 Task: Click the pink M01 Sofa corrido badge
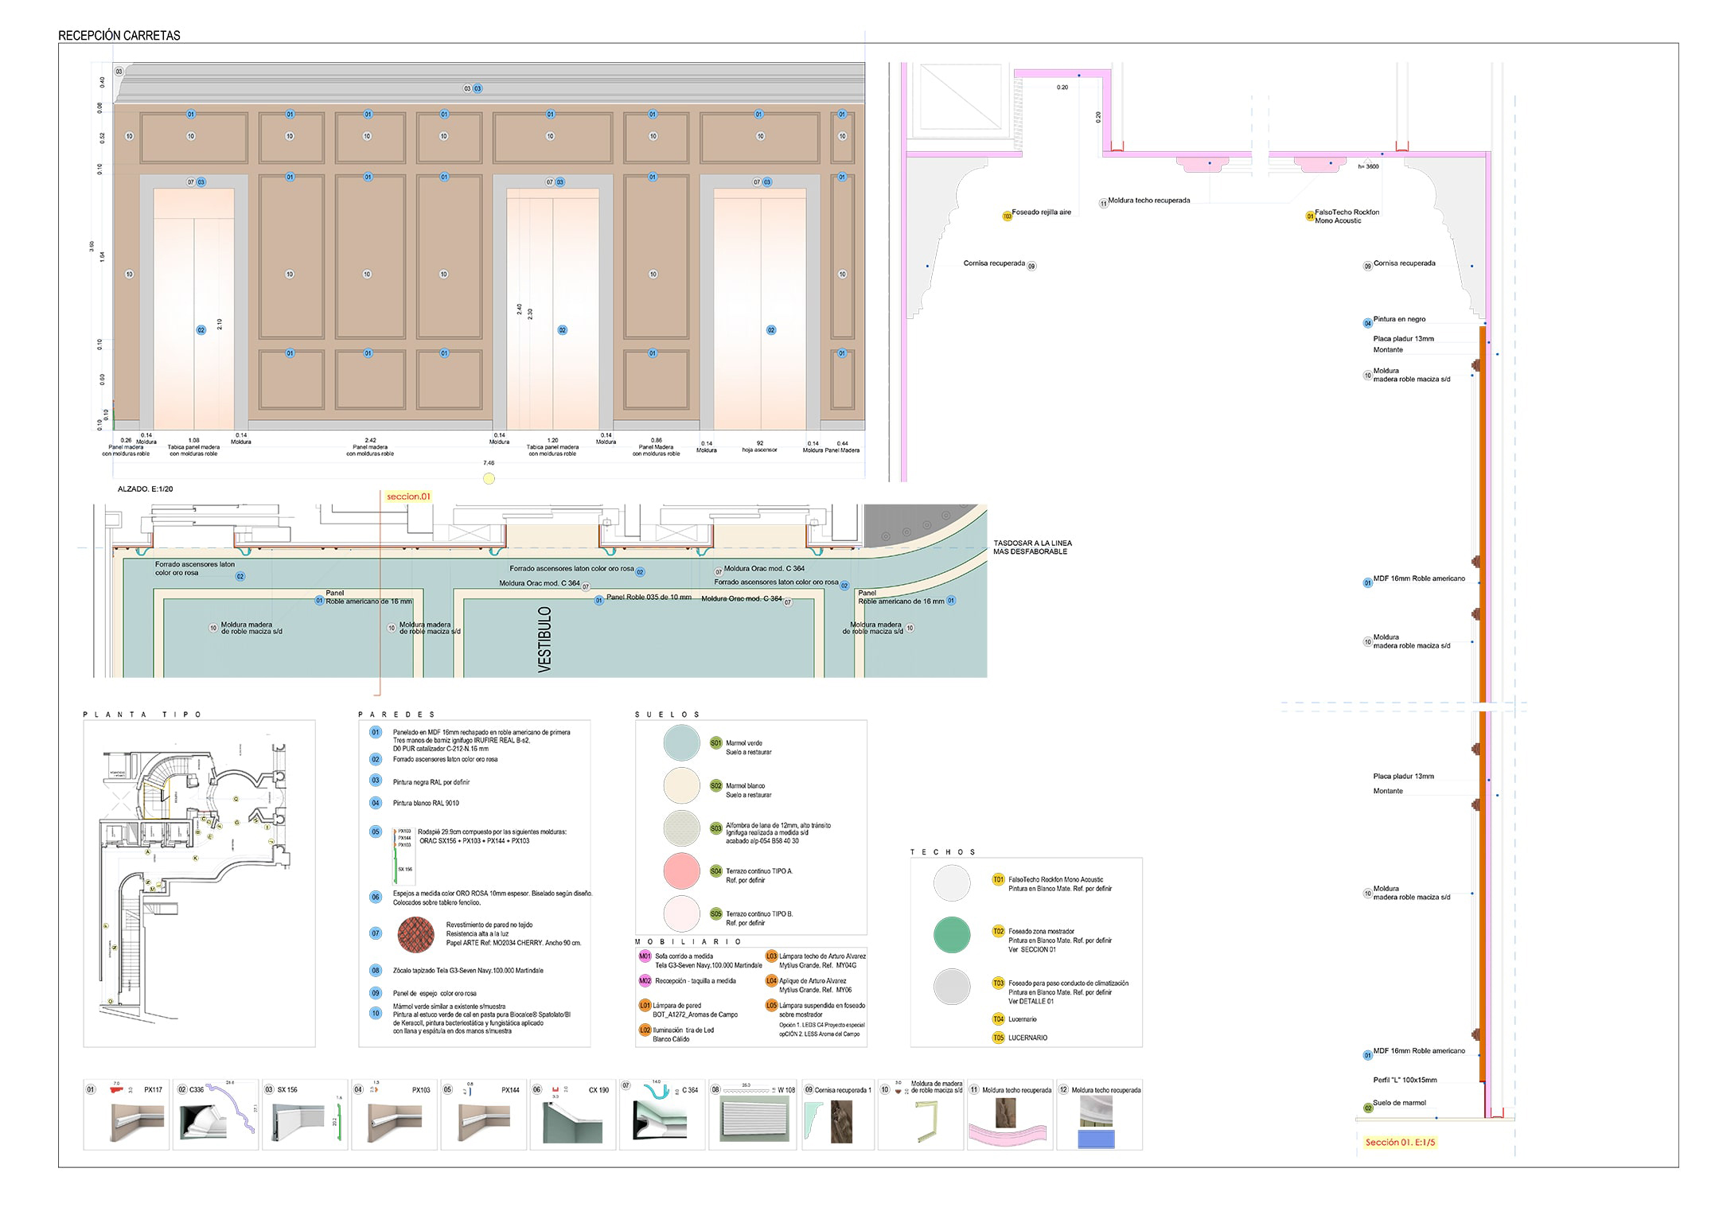tap(645, 956)
